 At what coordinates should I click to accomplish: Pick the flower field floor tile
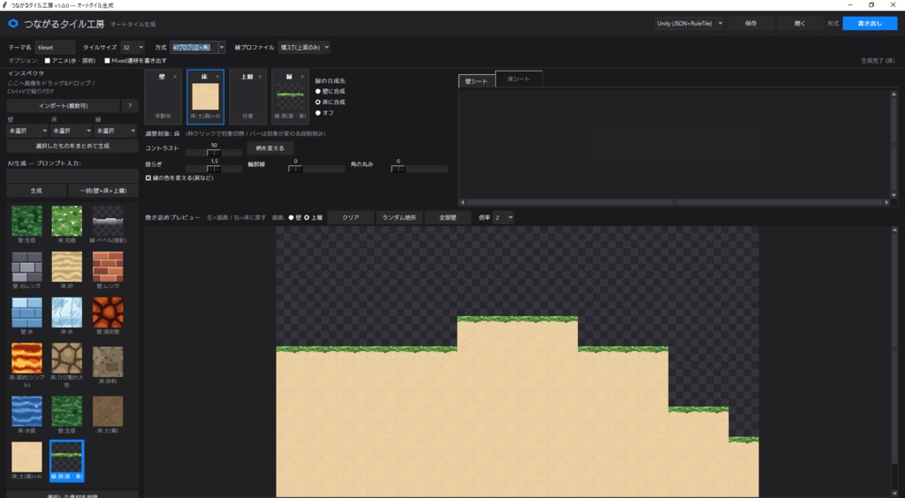tap(67, 221)
